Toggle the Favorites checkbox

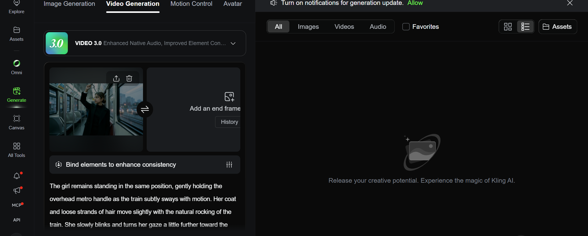click(406, 27)
